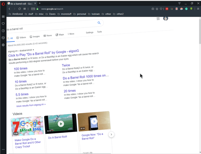Image resolution: width=201 pixels, height=154 pixels.
Task: Open Bookmarks heart in Opera sidebar
Action: 3,24
